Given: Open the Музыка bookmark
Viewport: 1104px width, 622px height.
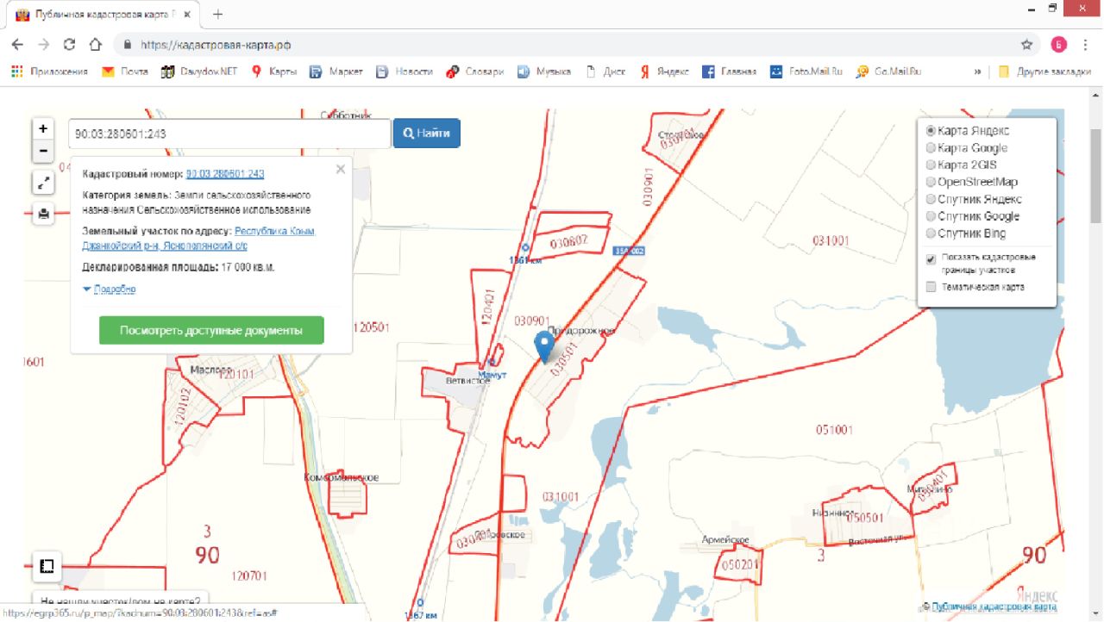Looking at the screenshot, I should pyautogui.click(x=544, y=72).
